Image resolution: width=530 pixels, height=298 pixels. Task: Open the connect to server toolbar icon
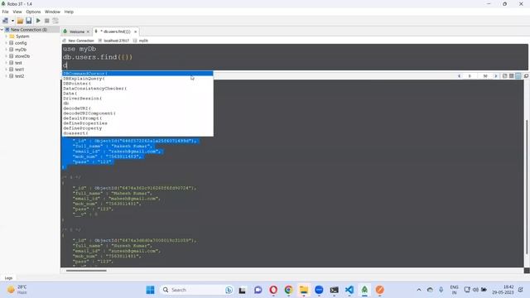[6, 21]
